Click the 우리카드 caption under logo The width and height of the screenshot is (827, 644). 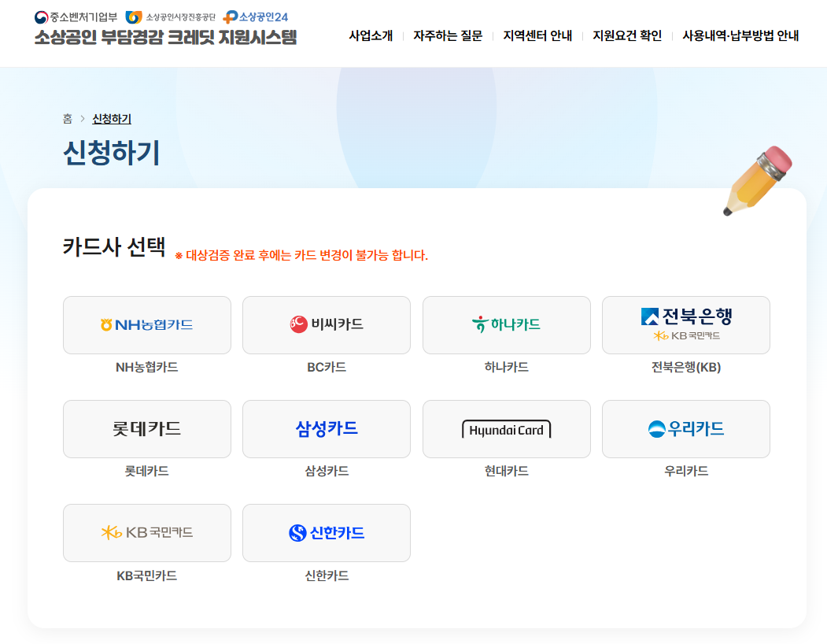(x=685, y=471)
